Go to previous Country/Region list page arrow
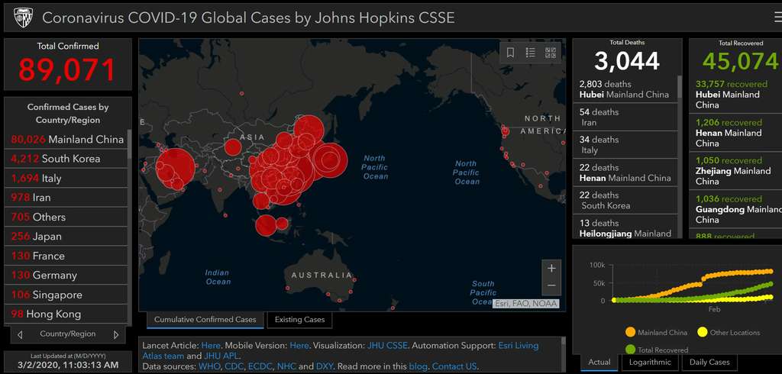This screenshot has height=374, width=782. (20, 335)
